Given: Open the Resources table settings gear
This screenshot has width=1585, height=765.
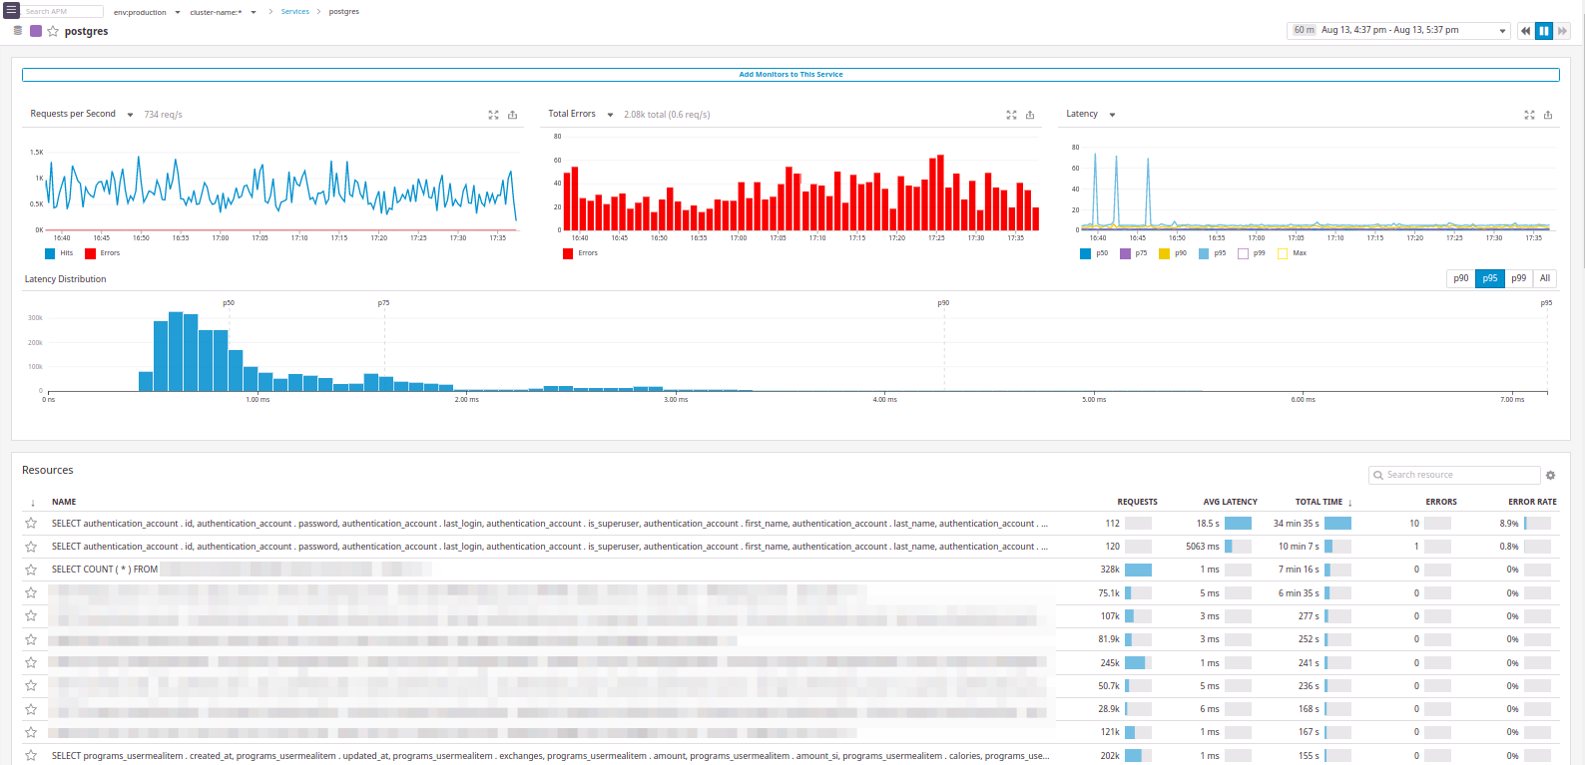Looking at the screenshot, I should coord(1550,475).
